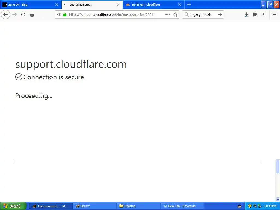Click the page scrollbar thumb
280x210 pixels.
[278, 166]
